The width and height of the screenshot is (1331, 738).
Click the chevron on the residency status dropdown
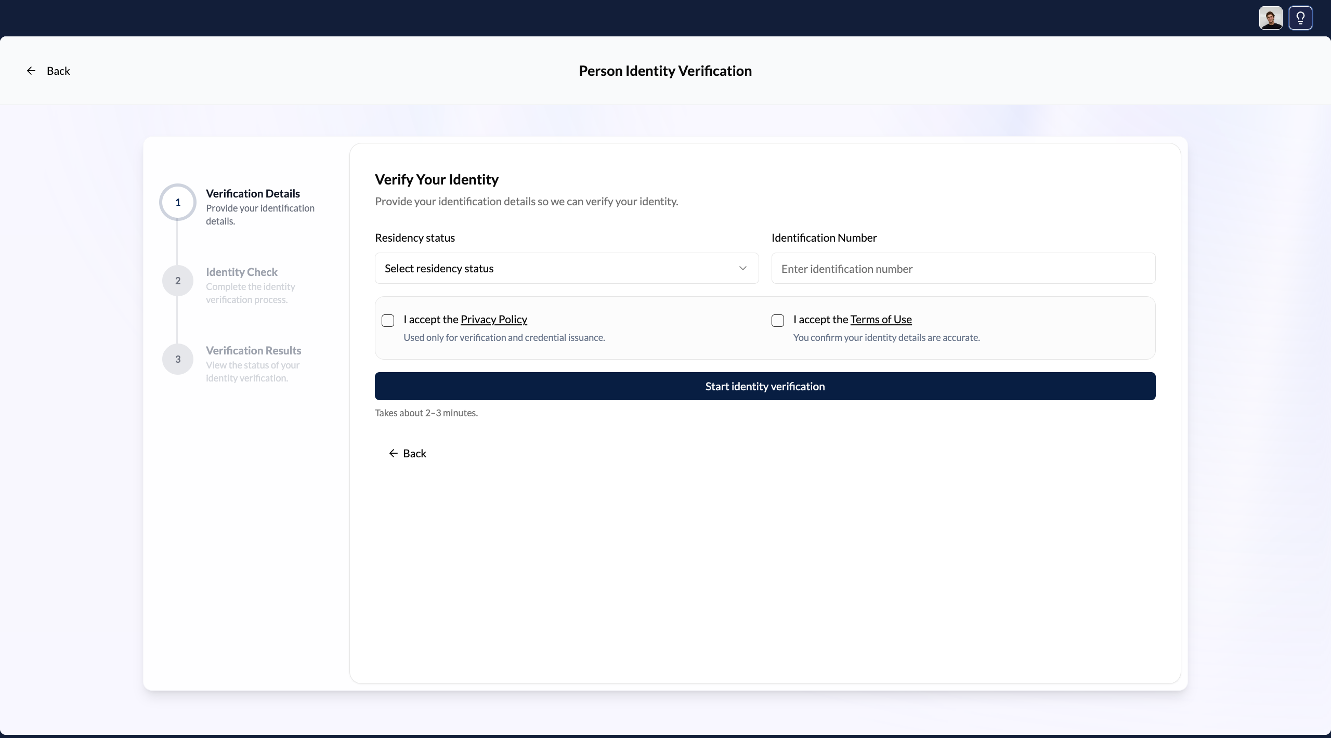pos(743,268)
